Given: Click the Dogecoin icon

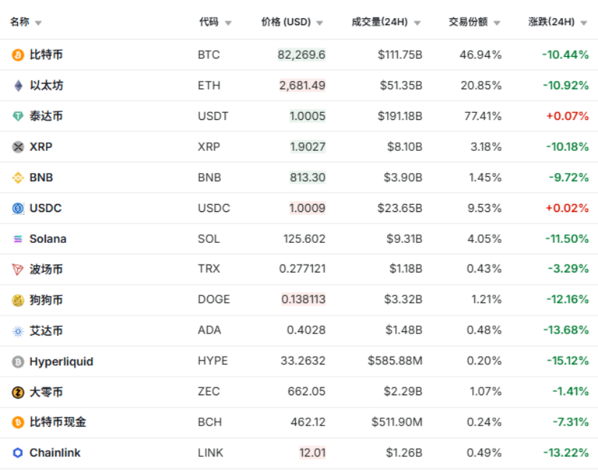Looking at the screenshot, I should (x=18, y=300).
